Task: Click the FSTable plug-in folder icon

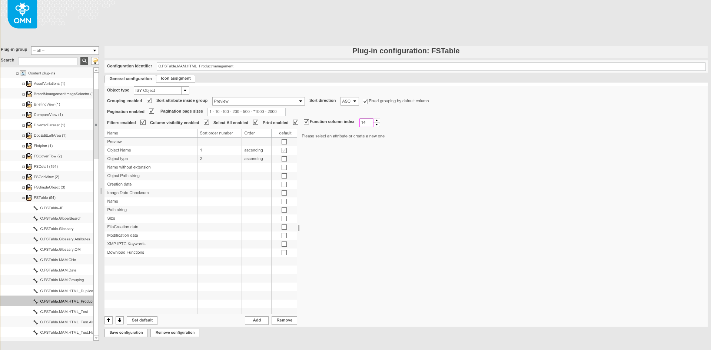Action: tap(29, 197)
